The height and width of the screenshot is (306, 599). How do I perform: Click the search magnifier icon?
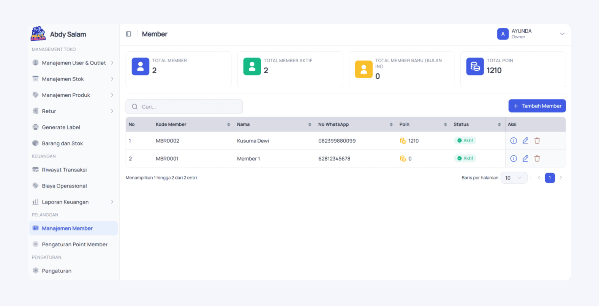click(x=135, y=107)
